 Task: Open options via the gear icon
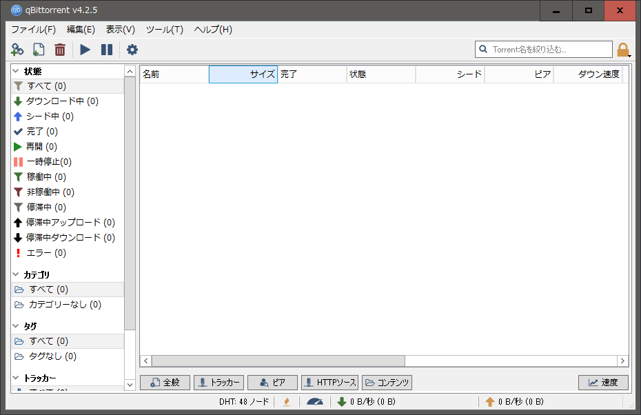[x=132, y=50]
